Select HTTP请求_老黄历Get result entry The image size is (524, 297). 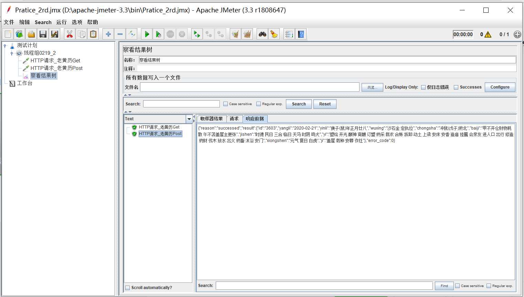(159, 127)
